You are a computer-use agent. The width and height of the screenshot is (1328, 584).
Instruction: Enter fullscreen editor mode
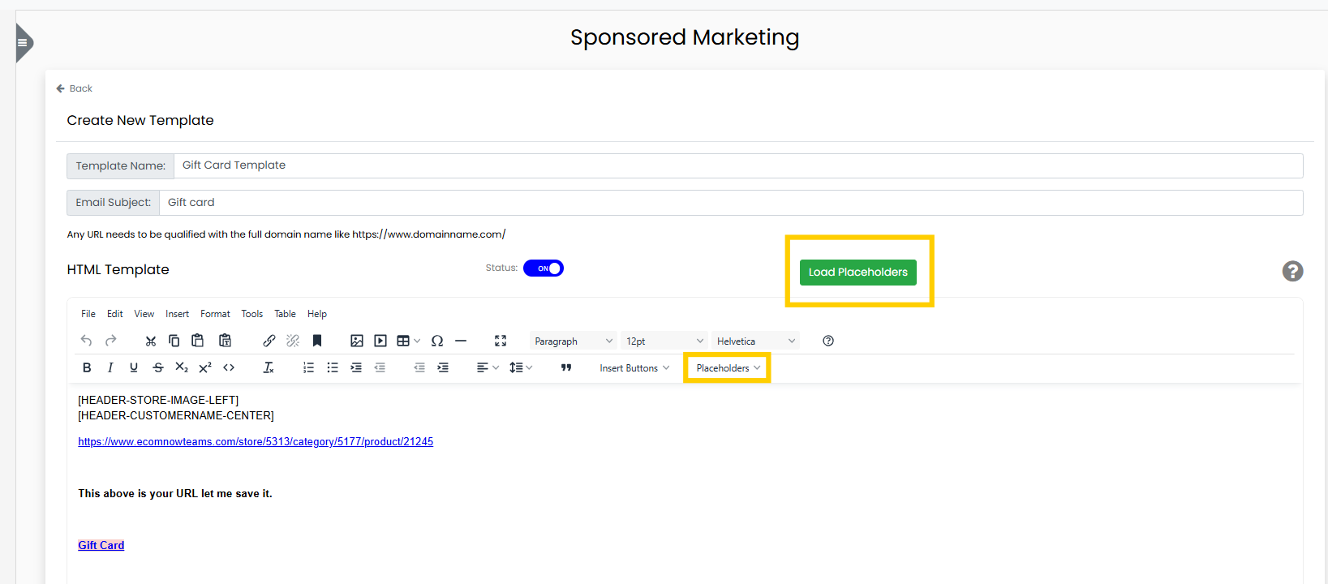coord(501,341)
